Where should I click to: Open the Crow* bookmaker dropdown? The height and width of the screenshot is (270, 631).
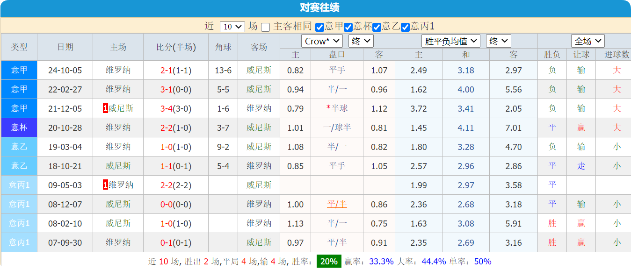pos(321,41)
